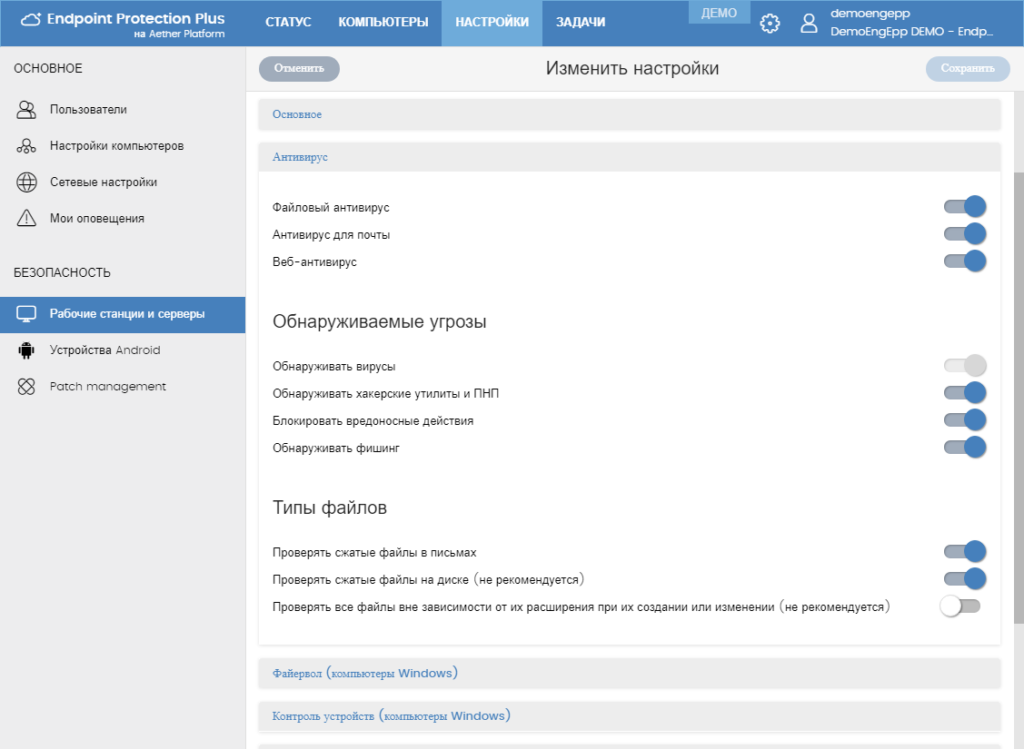The image size is (1024, 749).
Task: Open Мои оповещения warning triangle icon
Action: 26,218
